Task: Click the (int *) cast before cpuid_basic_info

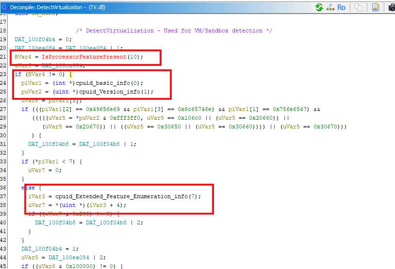Action: coord(64,83)
